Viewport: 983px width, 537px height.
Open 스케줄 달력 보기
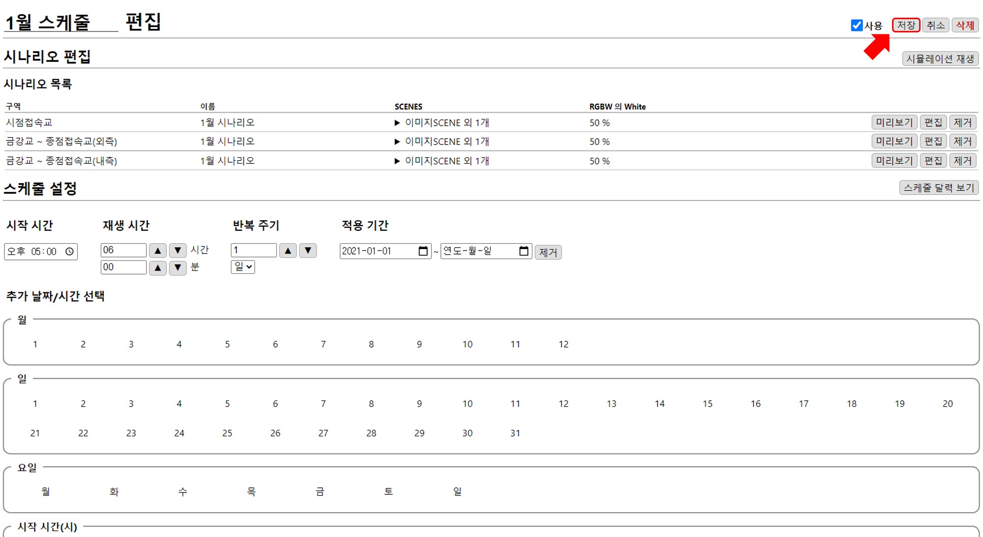tap(939, 188)
